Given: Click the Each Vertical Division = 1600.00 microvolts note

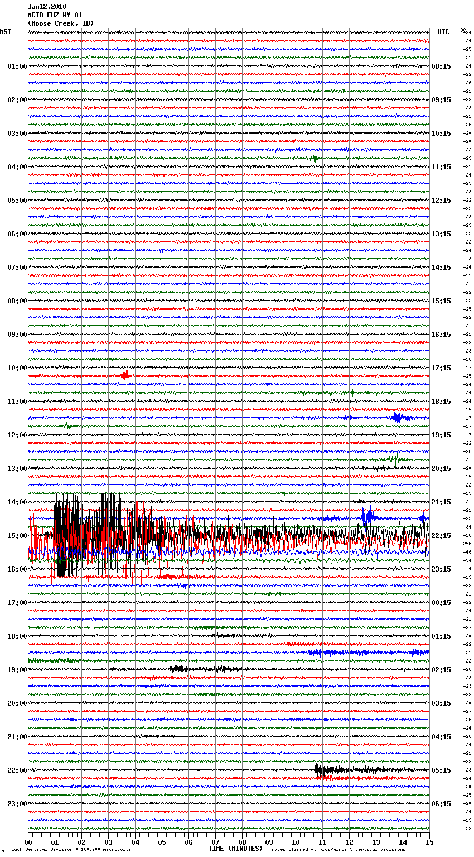Looking at the screenshot, I should point(71,850).
